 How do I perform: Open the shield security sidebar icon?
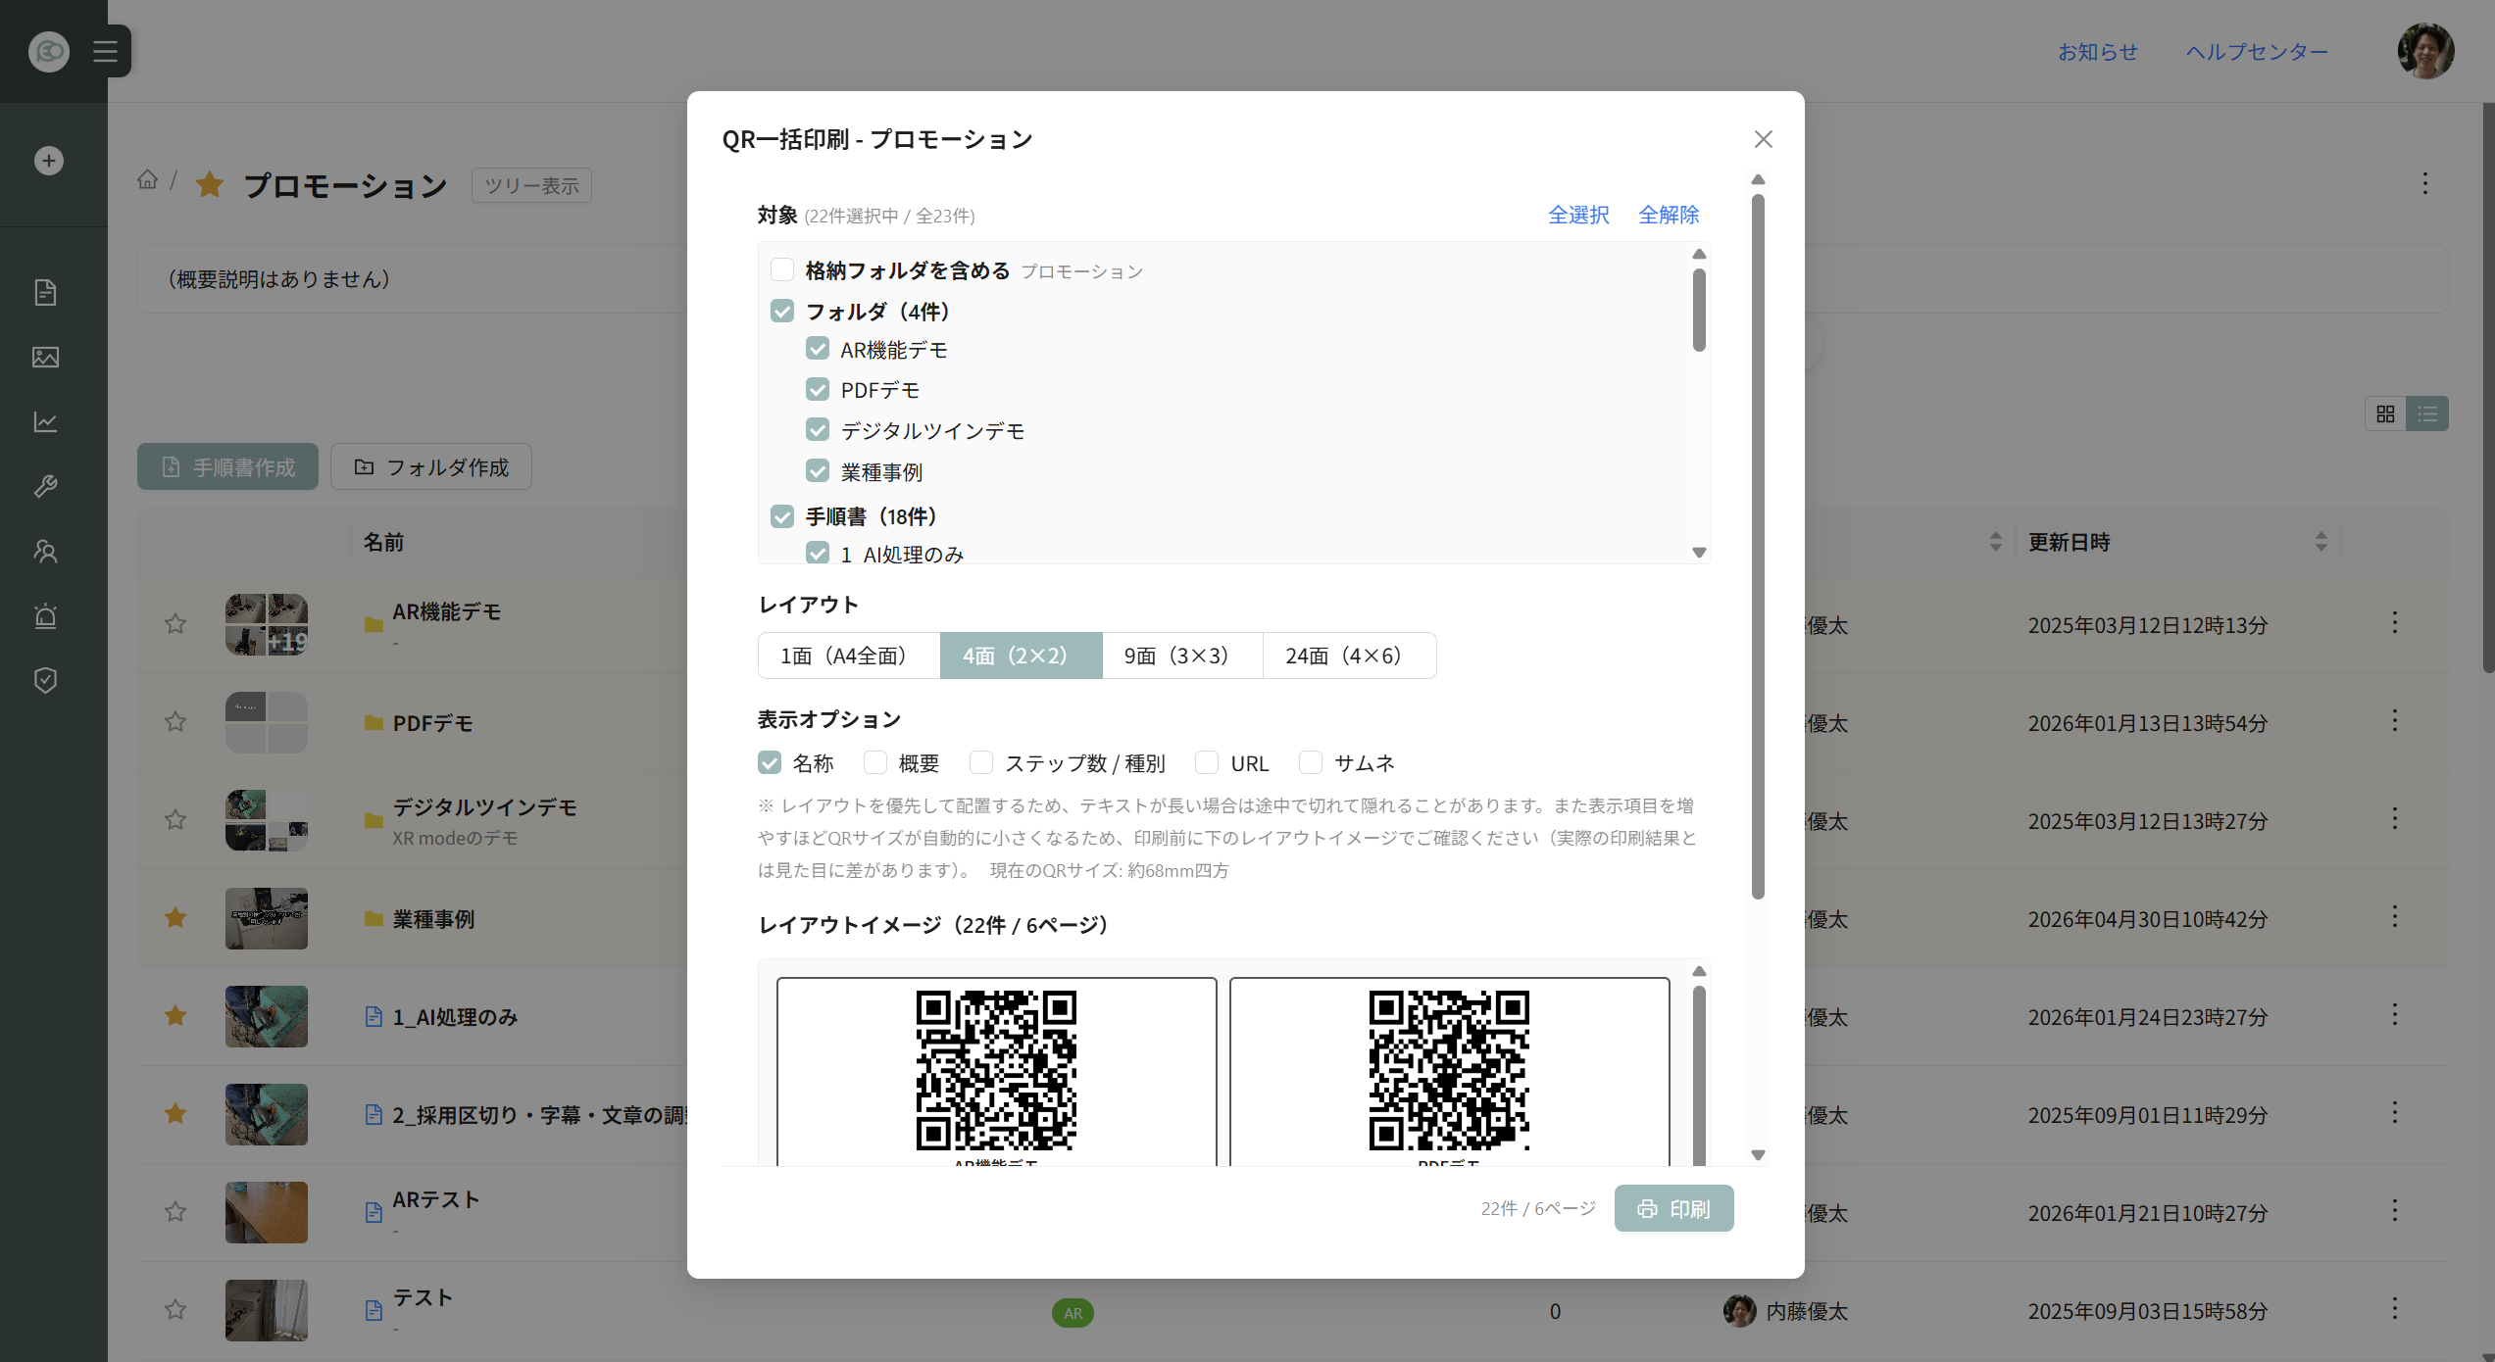click(x=46, y=680)
